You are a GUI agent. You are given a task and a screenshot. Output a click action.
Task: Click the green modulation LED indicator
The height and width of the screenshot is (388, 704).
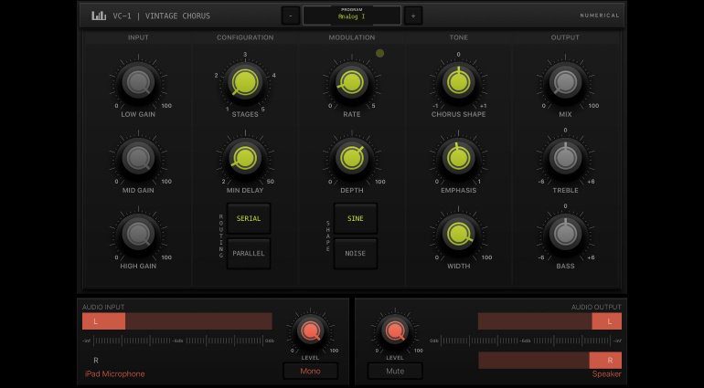380,53
